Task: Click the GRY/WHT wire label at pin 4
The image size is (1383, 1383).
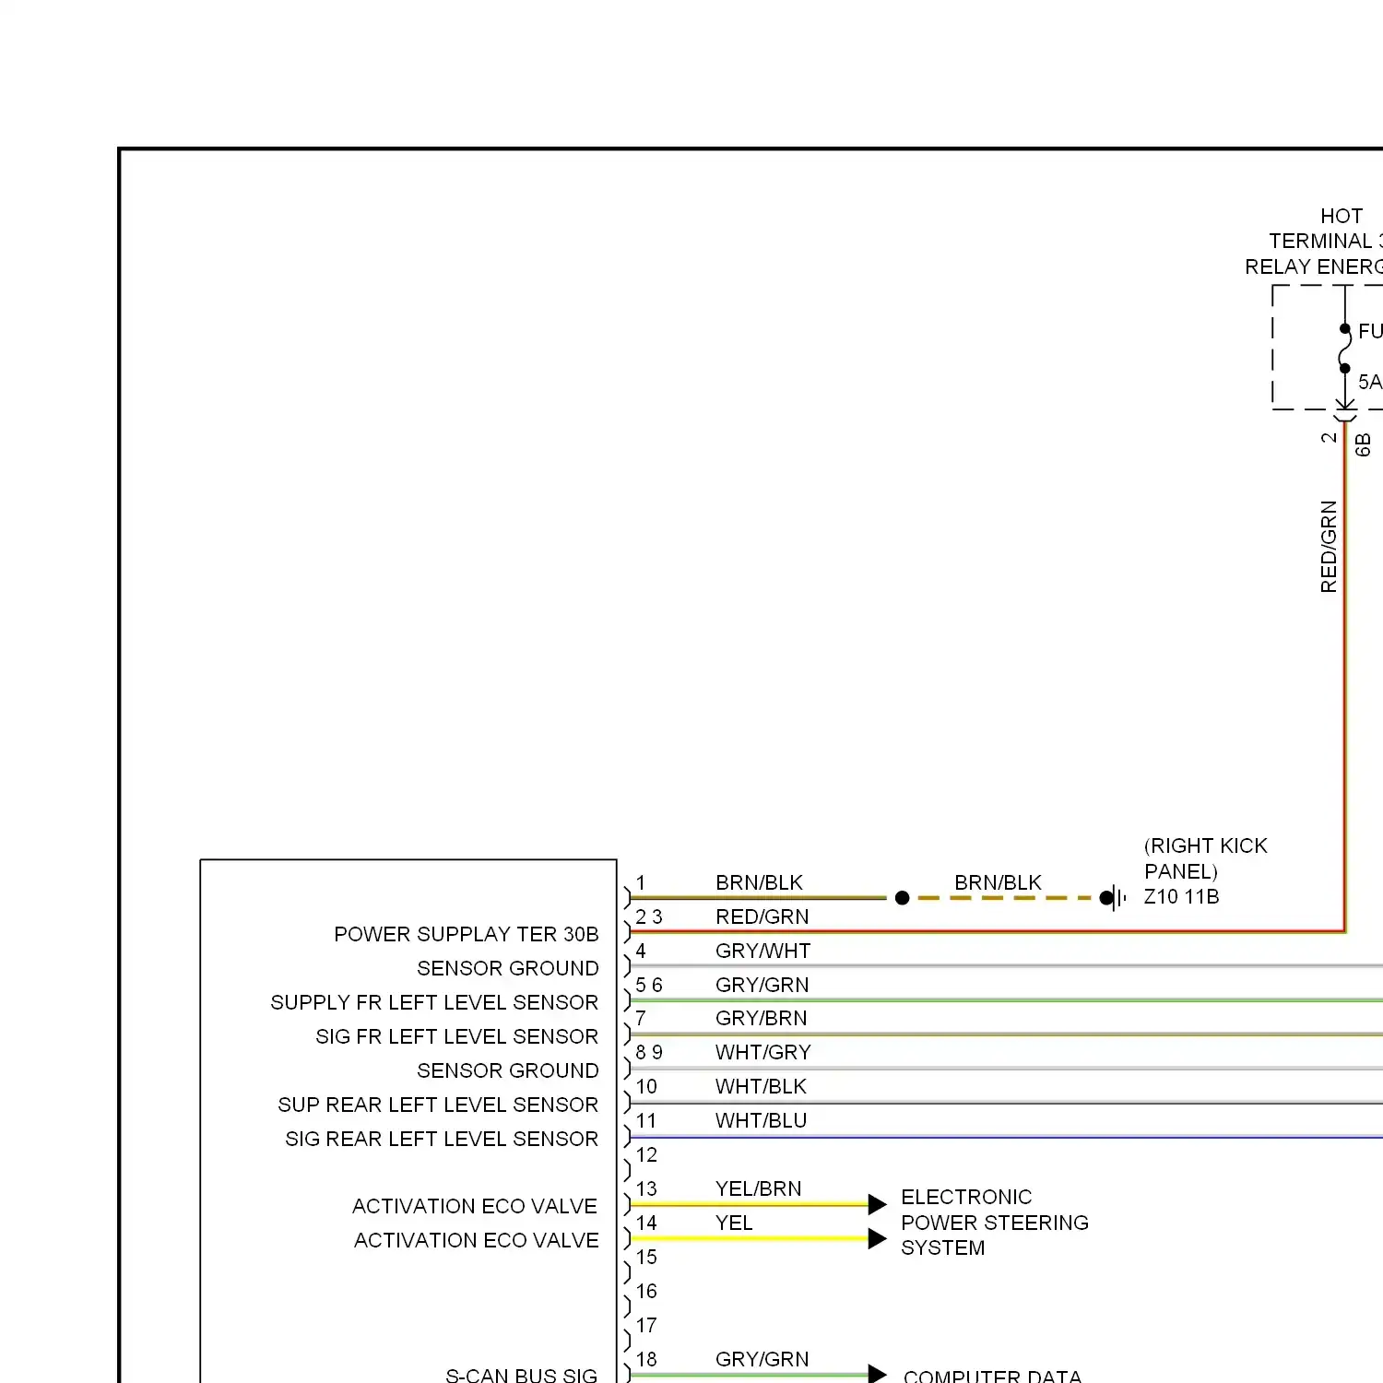Action: [762, 951]
